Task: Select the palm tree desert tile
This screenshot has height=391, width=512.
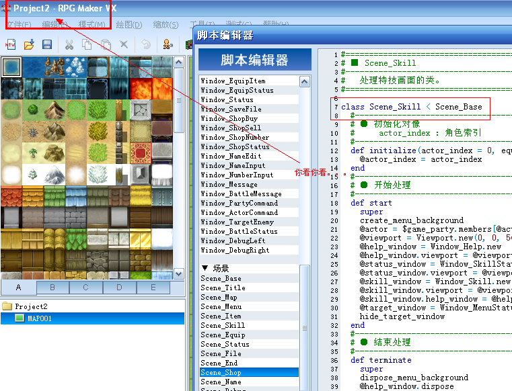Action: pos(33,153)
